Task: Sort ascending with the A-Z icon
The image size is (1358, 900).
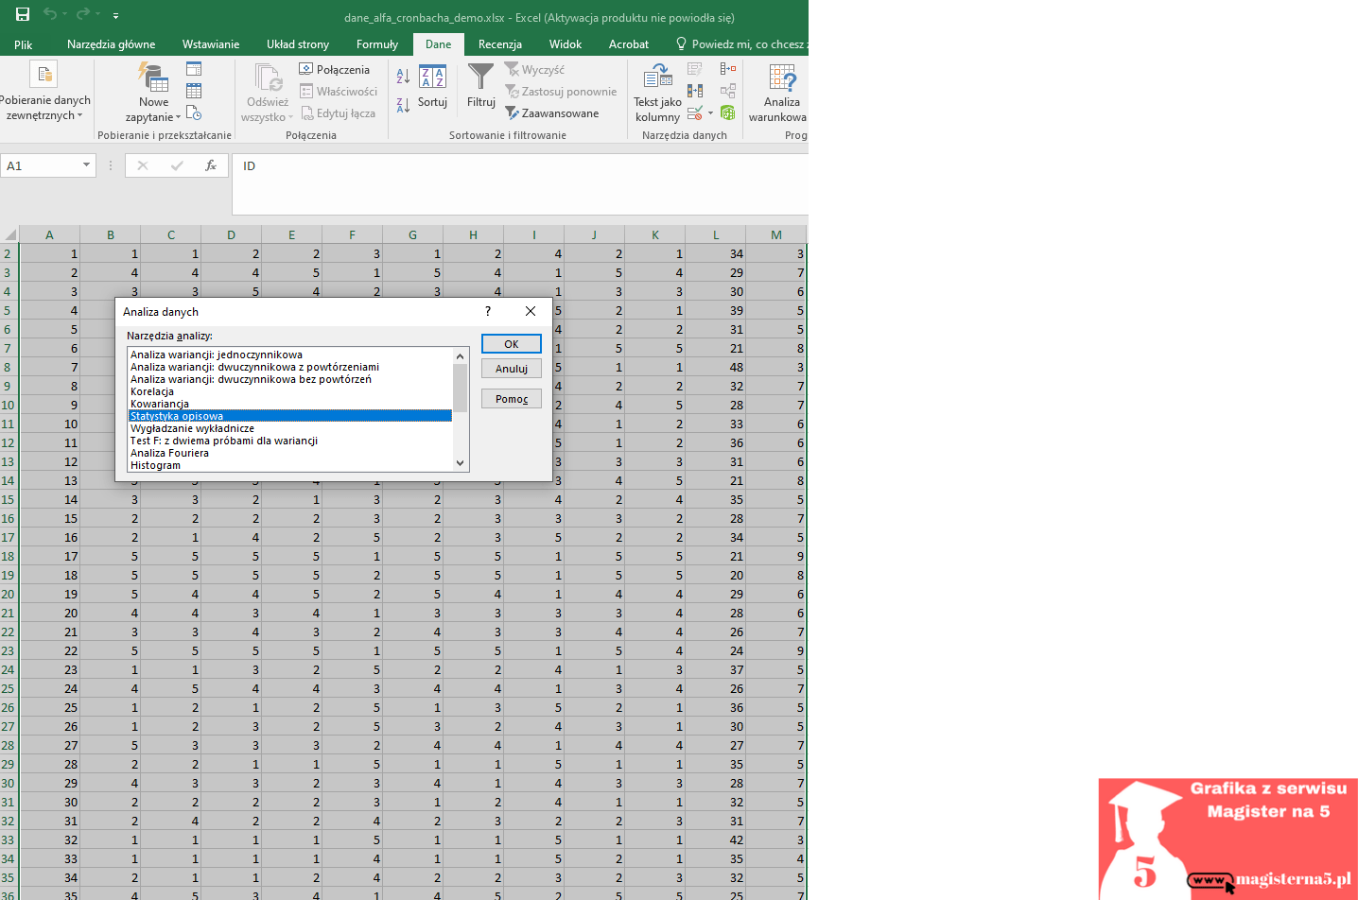Action: pos(403,77)
